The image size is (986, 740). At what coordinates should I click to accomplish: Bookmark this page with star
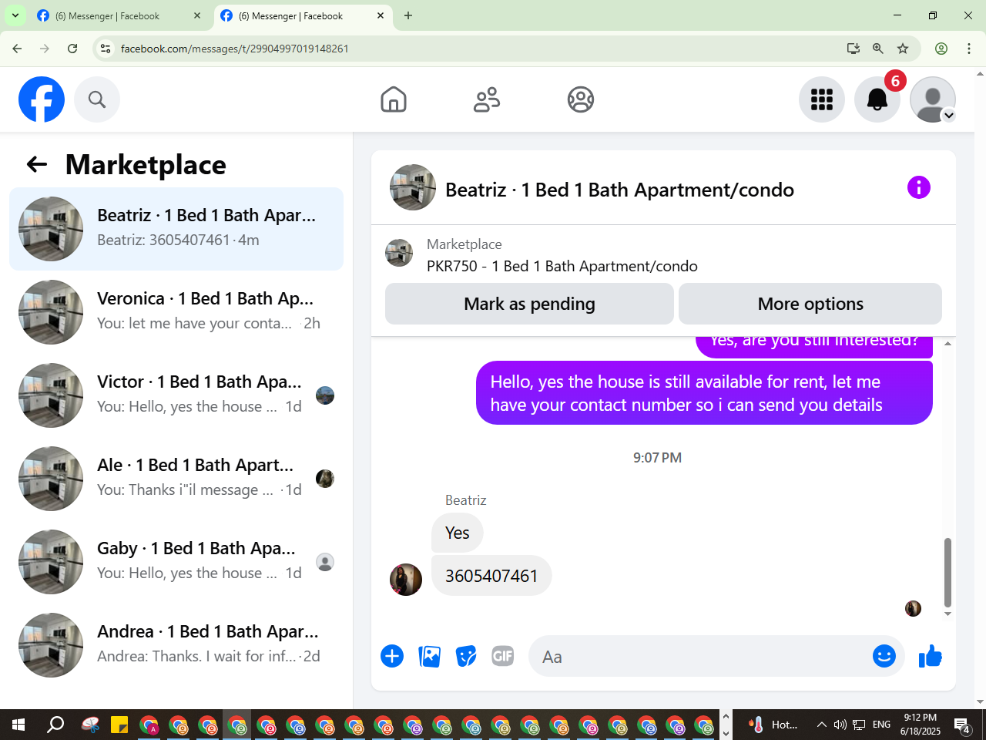click(903, 49)
